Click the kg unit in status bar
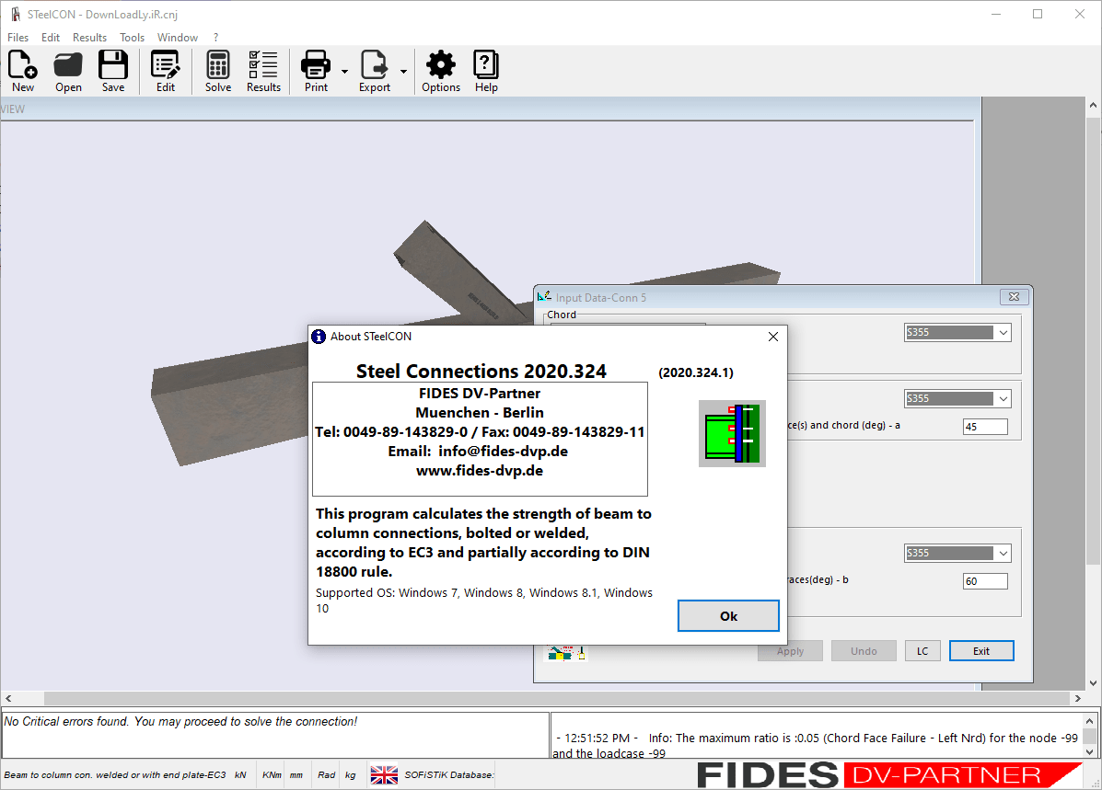This screenshot has height=790, width=1102. (350, 774)
